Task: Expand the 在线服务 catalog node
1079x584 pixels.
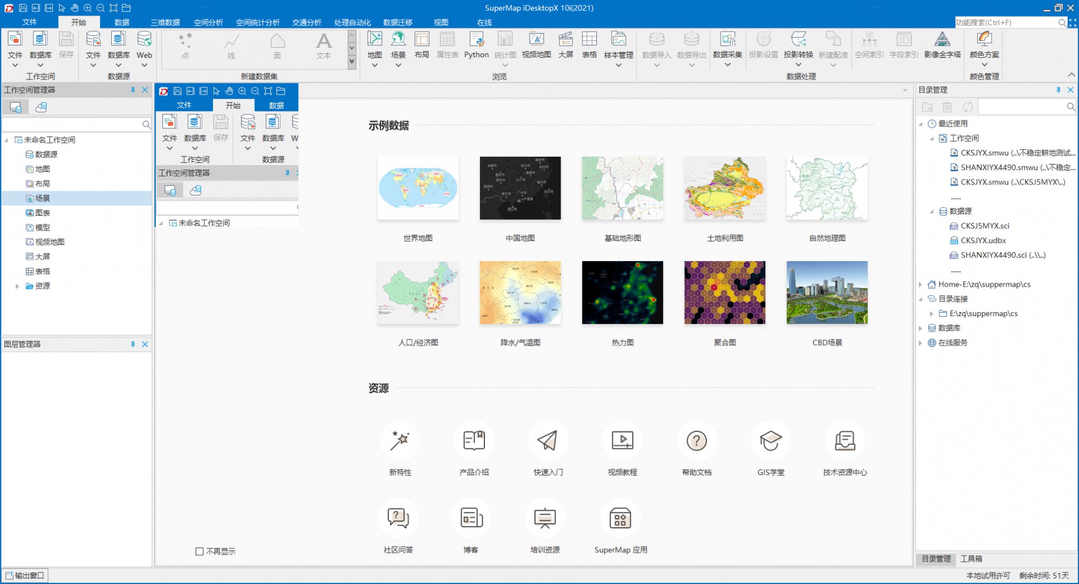Action: 921,343
